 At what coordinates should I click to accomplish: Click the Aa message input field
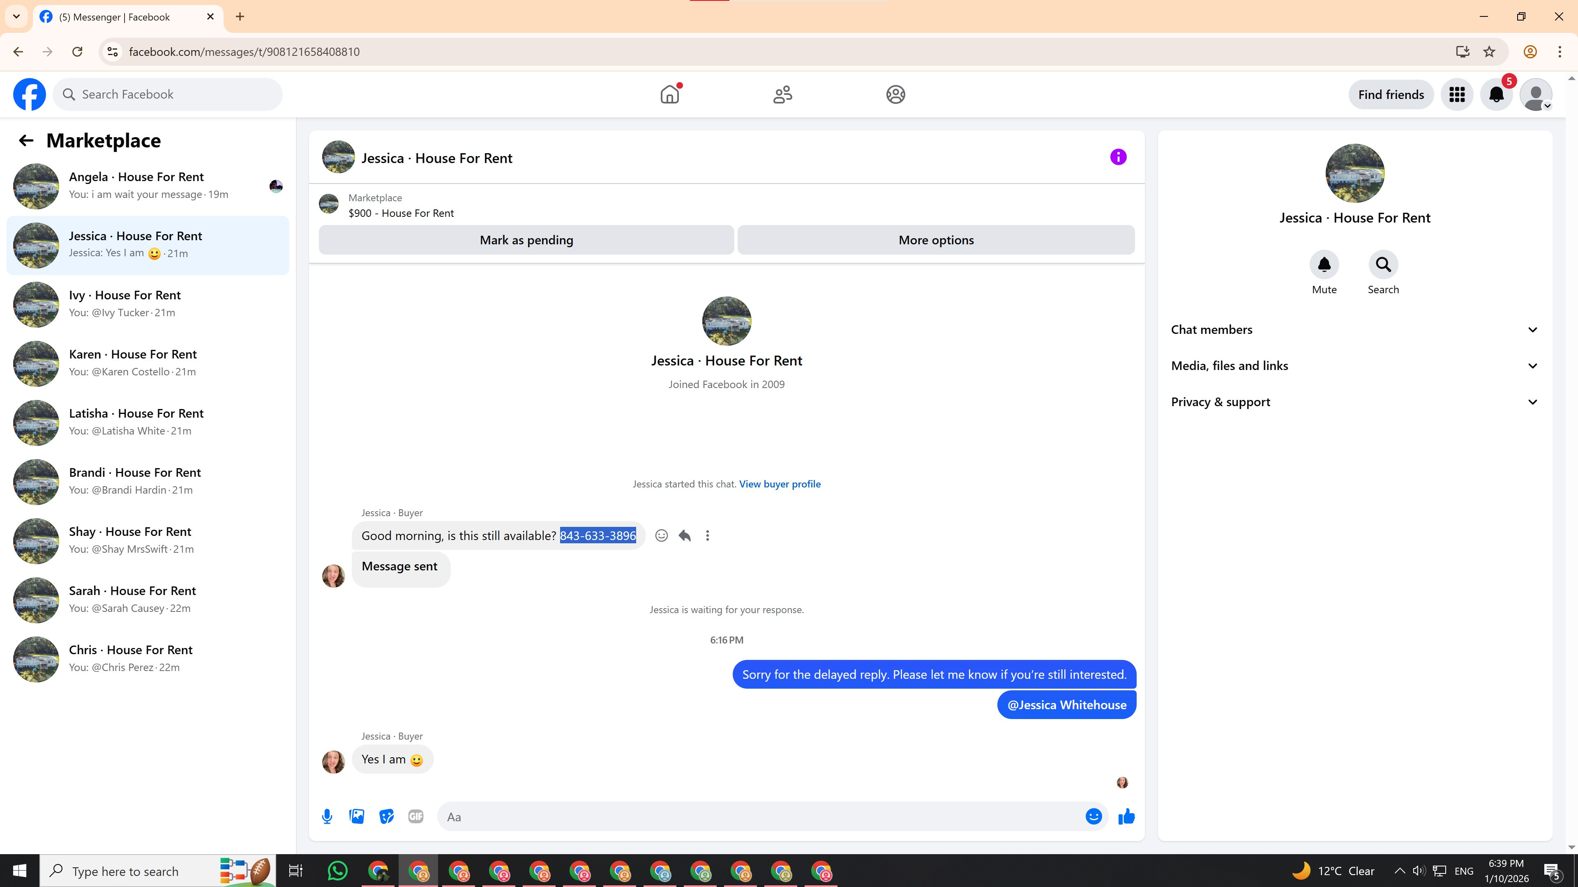click(x=759, y=817)
